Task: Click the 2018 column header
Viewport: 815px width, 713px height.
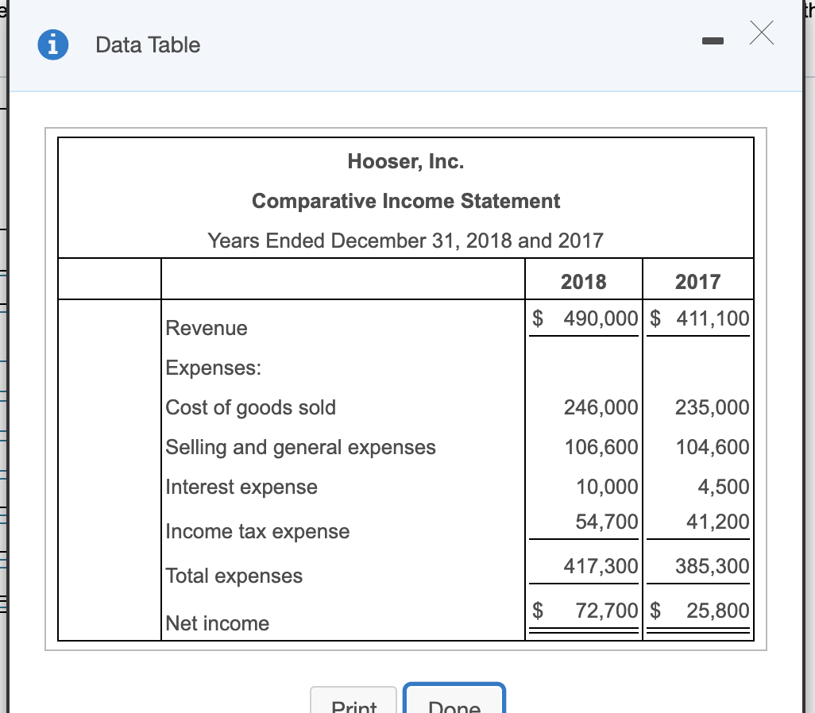Action: pyautogui.click(x=583, y=282)
